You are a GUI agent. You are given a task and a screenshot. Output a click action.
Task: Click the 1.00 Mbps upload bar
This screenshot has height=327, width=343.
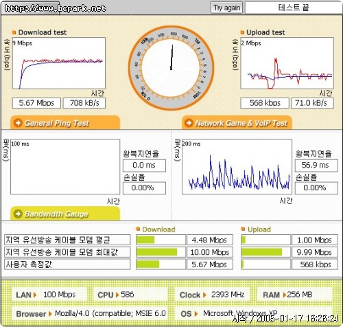point(265,240)
